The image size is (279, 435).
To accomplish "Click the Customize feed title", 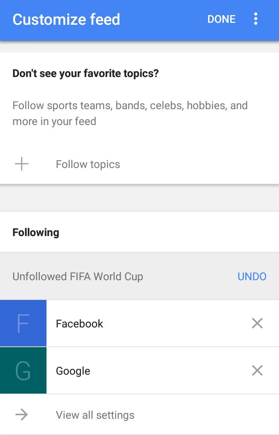I will (x=66, y=19).
